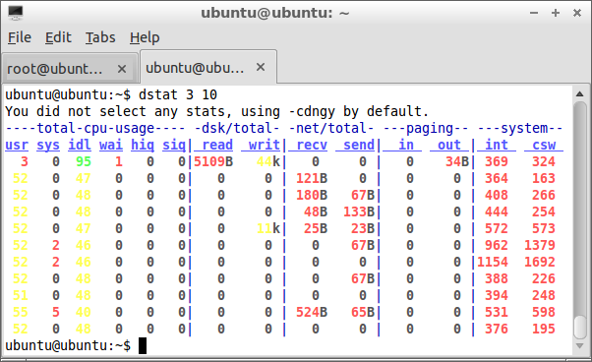Click the scrollbar up arrow

point(579,93)
